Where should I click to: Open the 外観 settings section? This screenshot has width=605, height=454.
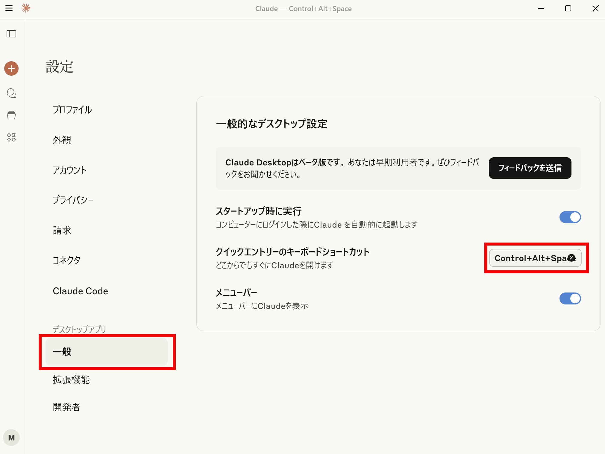pos(106,140)
